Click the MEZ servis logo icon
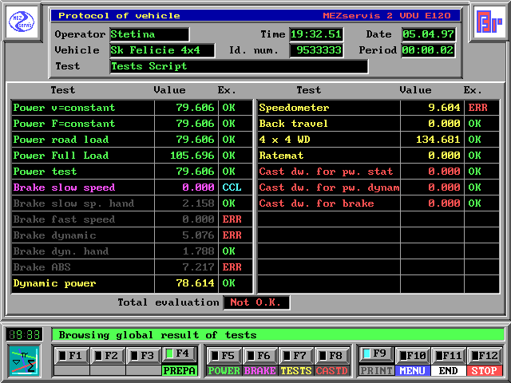Image resolution: width=511 pixels, height=383 pixels. pyautogui.click(x=22, y=22)
